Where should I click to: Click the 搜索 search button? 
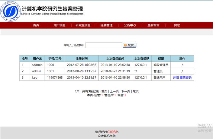(130, 45)
